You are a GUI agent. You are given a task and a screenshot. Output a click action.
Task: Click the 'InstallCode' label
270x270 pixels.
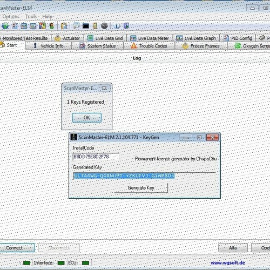(83, 148)
